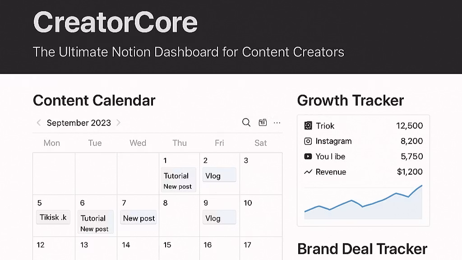Open the calendar search magnifier icon
This screenshot has height=260, width=462.
[246, 122]
